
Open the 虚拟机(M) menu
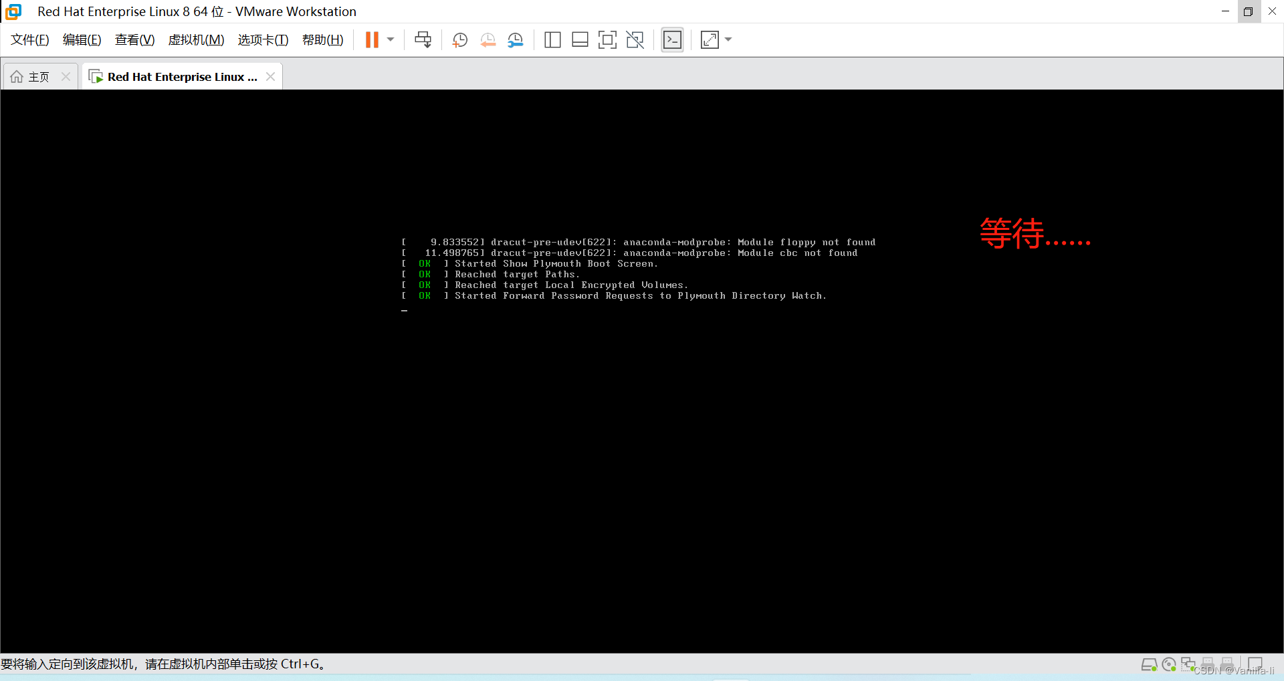[197, 40]
